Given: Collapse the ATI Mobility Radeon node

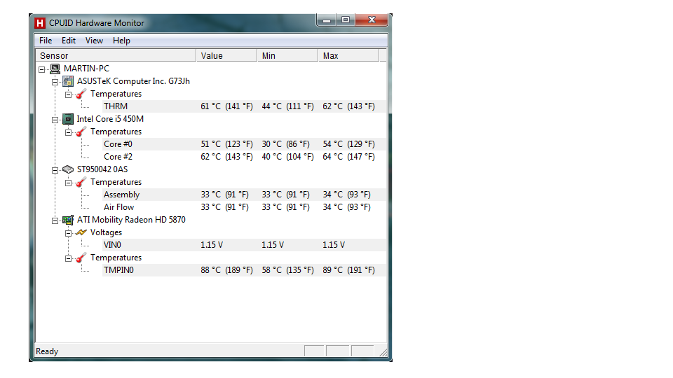Looking at the screenshot, I should 55,220.
